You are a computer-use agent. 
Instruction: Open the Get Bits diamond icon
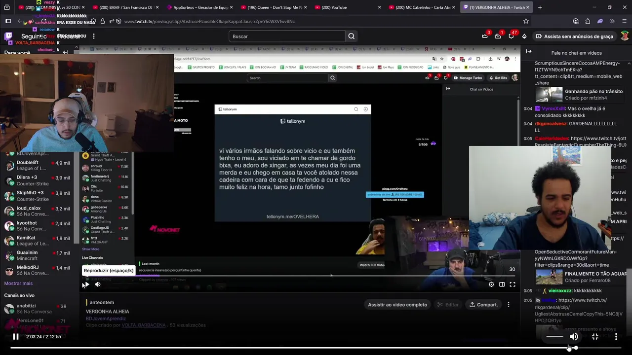tap(524, 36)
